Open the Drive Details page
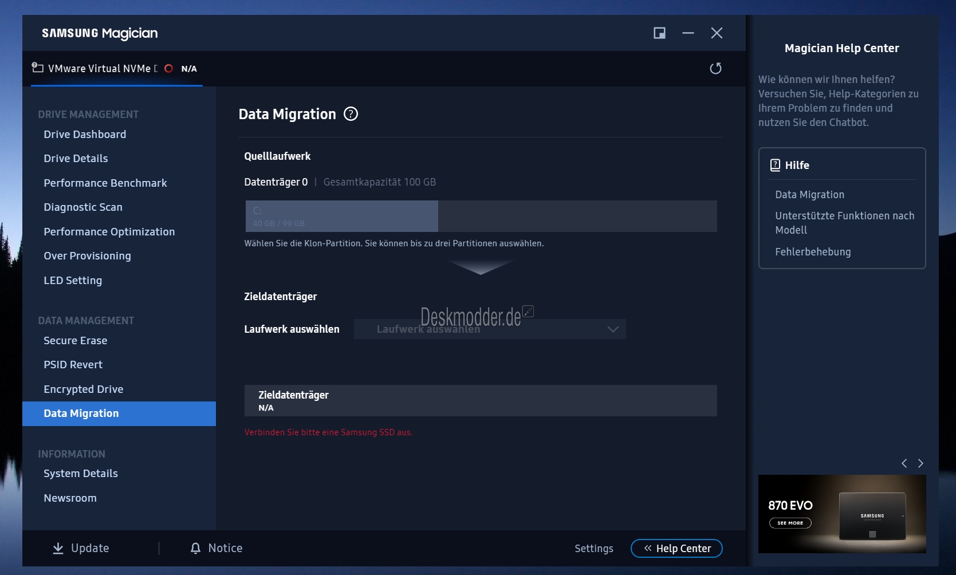 click(76, 158)
